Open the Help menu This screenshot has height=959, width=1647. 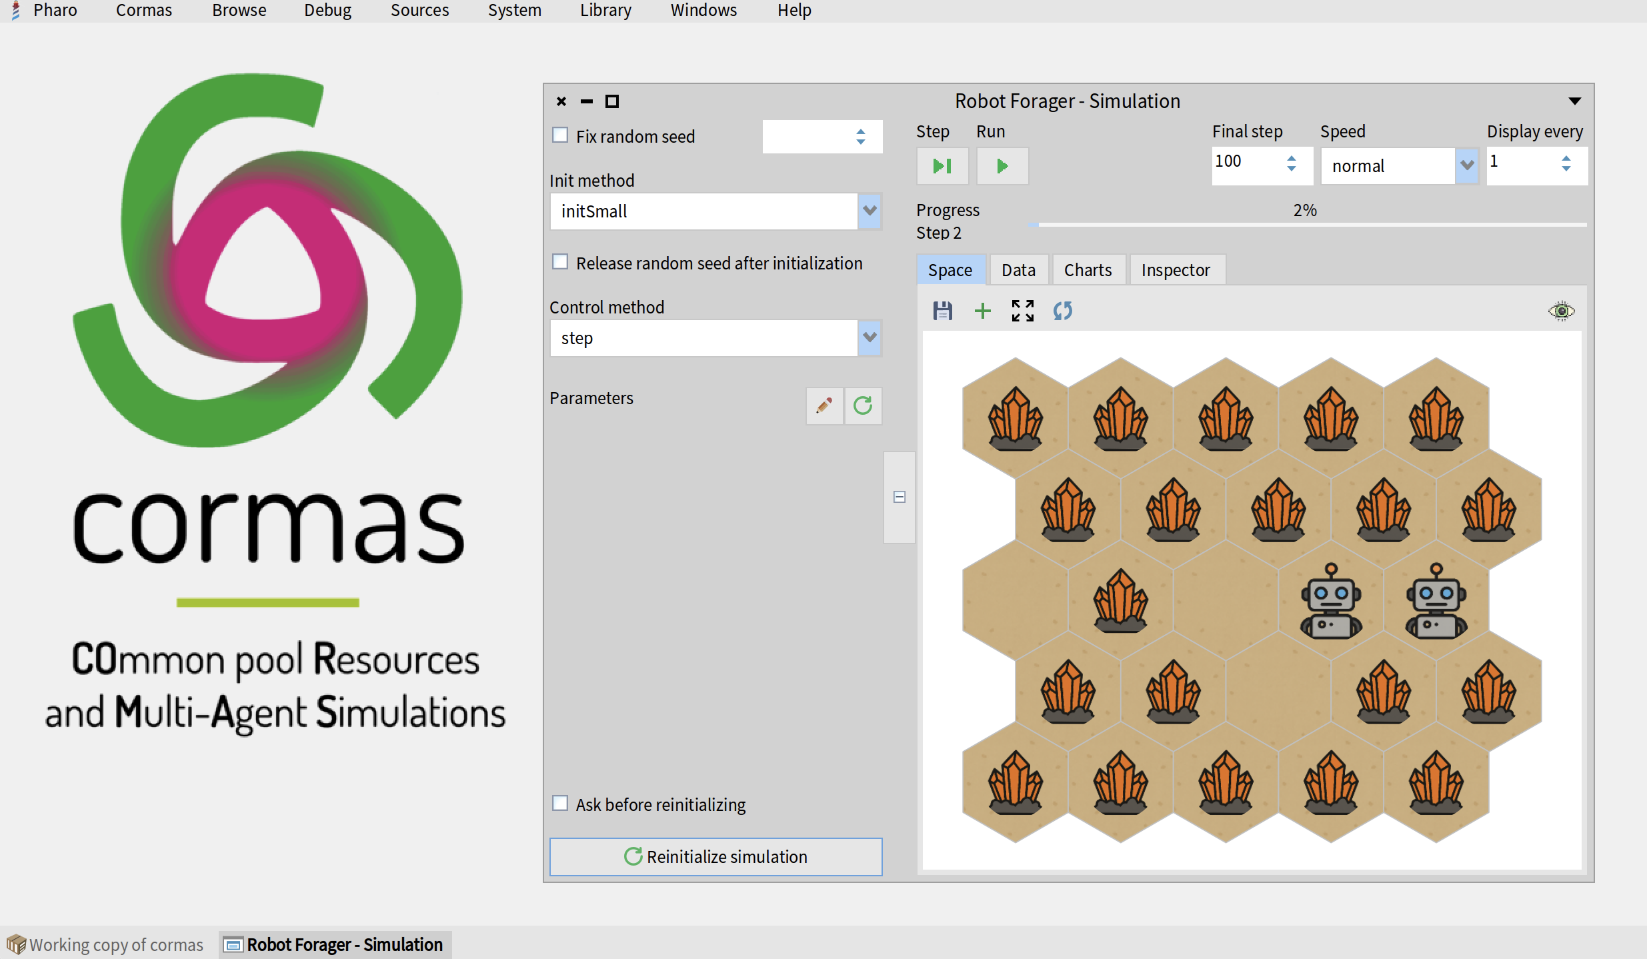coord(794,10)
